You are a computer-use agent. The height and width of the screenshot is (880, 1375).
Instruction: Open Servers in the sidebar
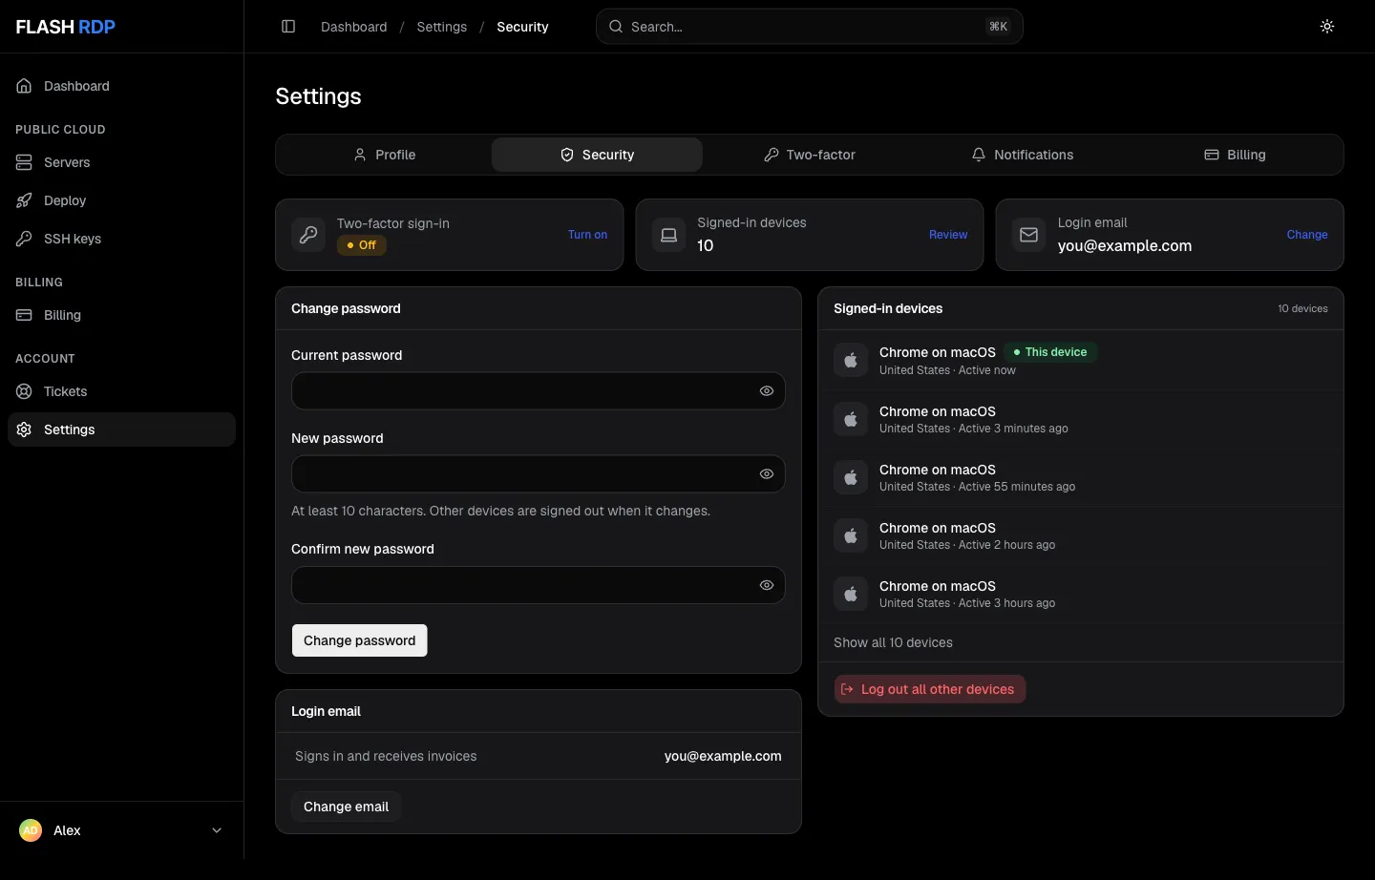pos(121,162)
